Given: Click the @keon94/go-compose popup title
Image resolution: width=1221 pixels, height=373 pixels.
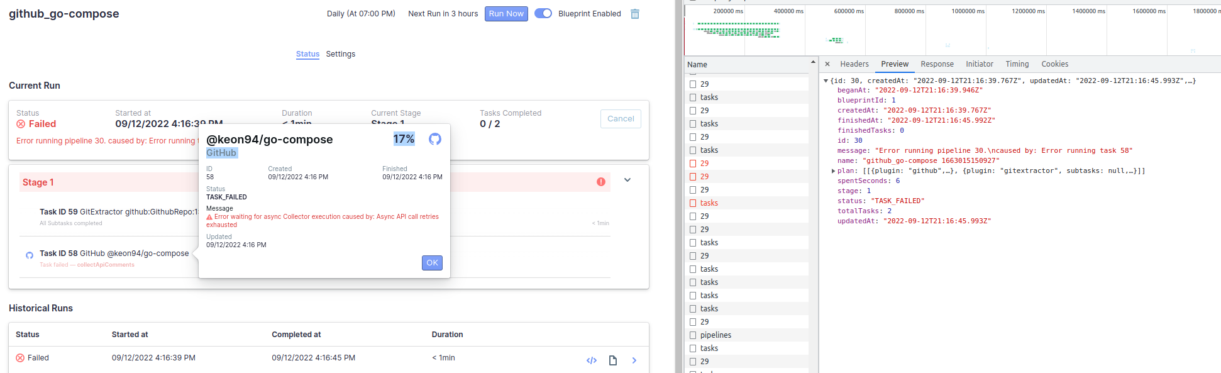Looking at the screenshot, I should pyautogui.click(x=270, y=140).
